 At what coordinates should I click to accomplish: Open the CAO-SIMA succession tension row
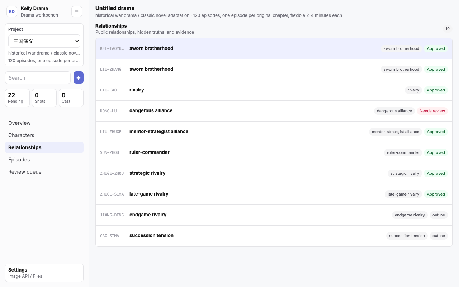[274, 236]
